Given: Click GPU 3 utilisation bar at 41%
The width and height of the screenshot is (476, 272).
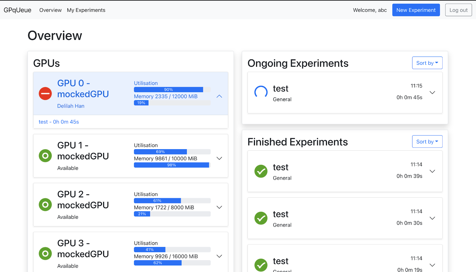Looking at the screenshot, I should tap(172, 250).
